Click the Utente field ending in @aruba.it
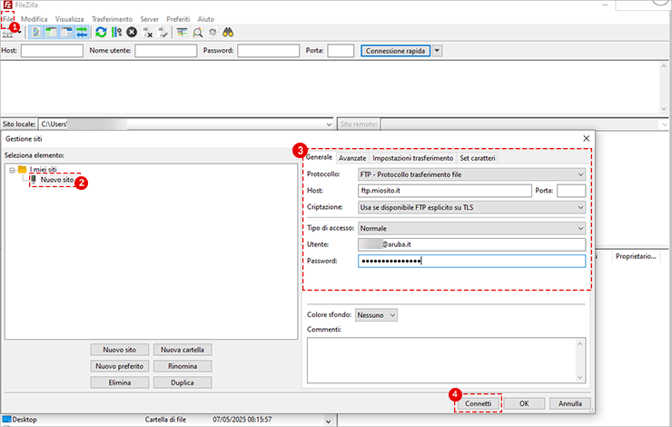The height and width of the screenshot is (427, 672). point(471,244)
